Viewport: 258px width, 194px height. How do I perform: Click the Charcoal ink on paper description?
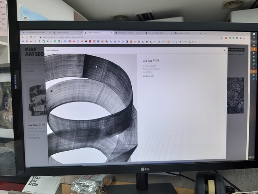[x=151, y=69]
